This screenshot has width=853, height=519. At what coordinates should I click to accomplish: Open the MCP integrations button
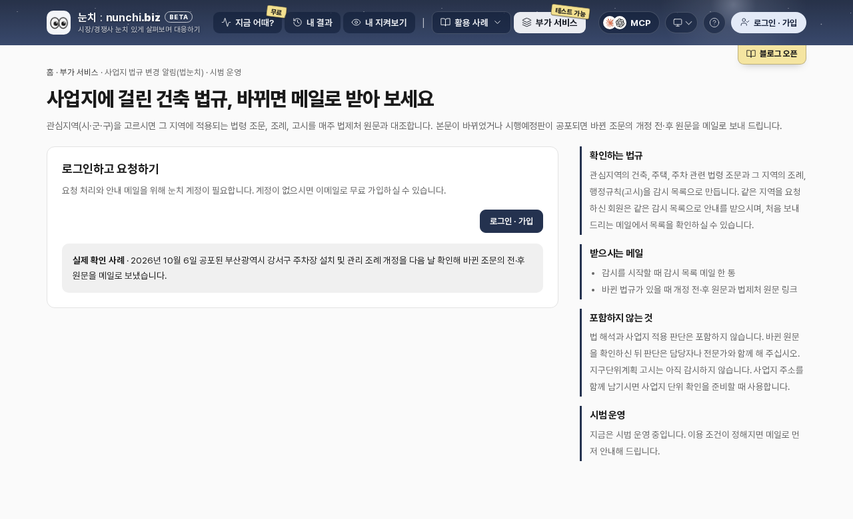628,23
